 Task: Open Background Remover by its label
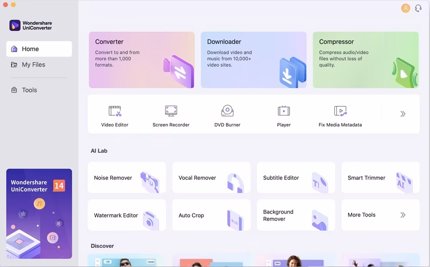(278, 215)
